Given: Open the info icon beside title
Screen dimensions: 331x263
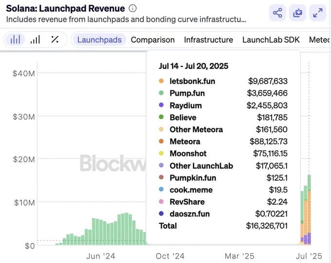Looking at the screenshot, I should click(132, 8).
